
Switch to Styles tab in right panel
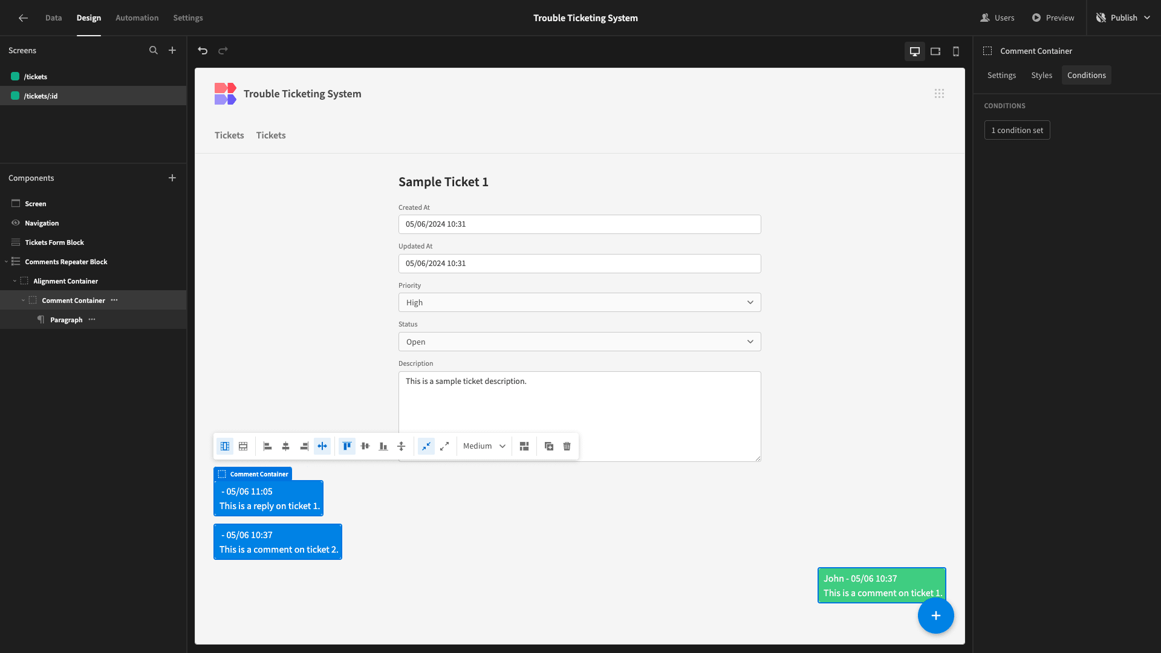1041,76
